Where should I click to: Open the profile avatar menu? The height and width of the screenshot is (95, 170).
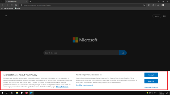(163, 5)
